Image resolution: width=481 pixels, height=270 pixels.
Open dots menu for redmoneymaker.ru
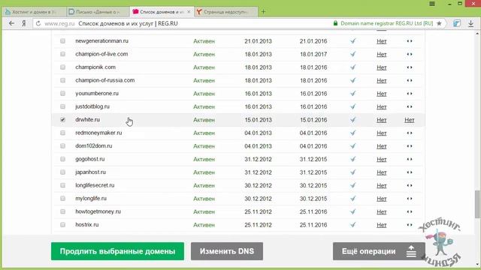(410, 133)
